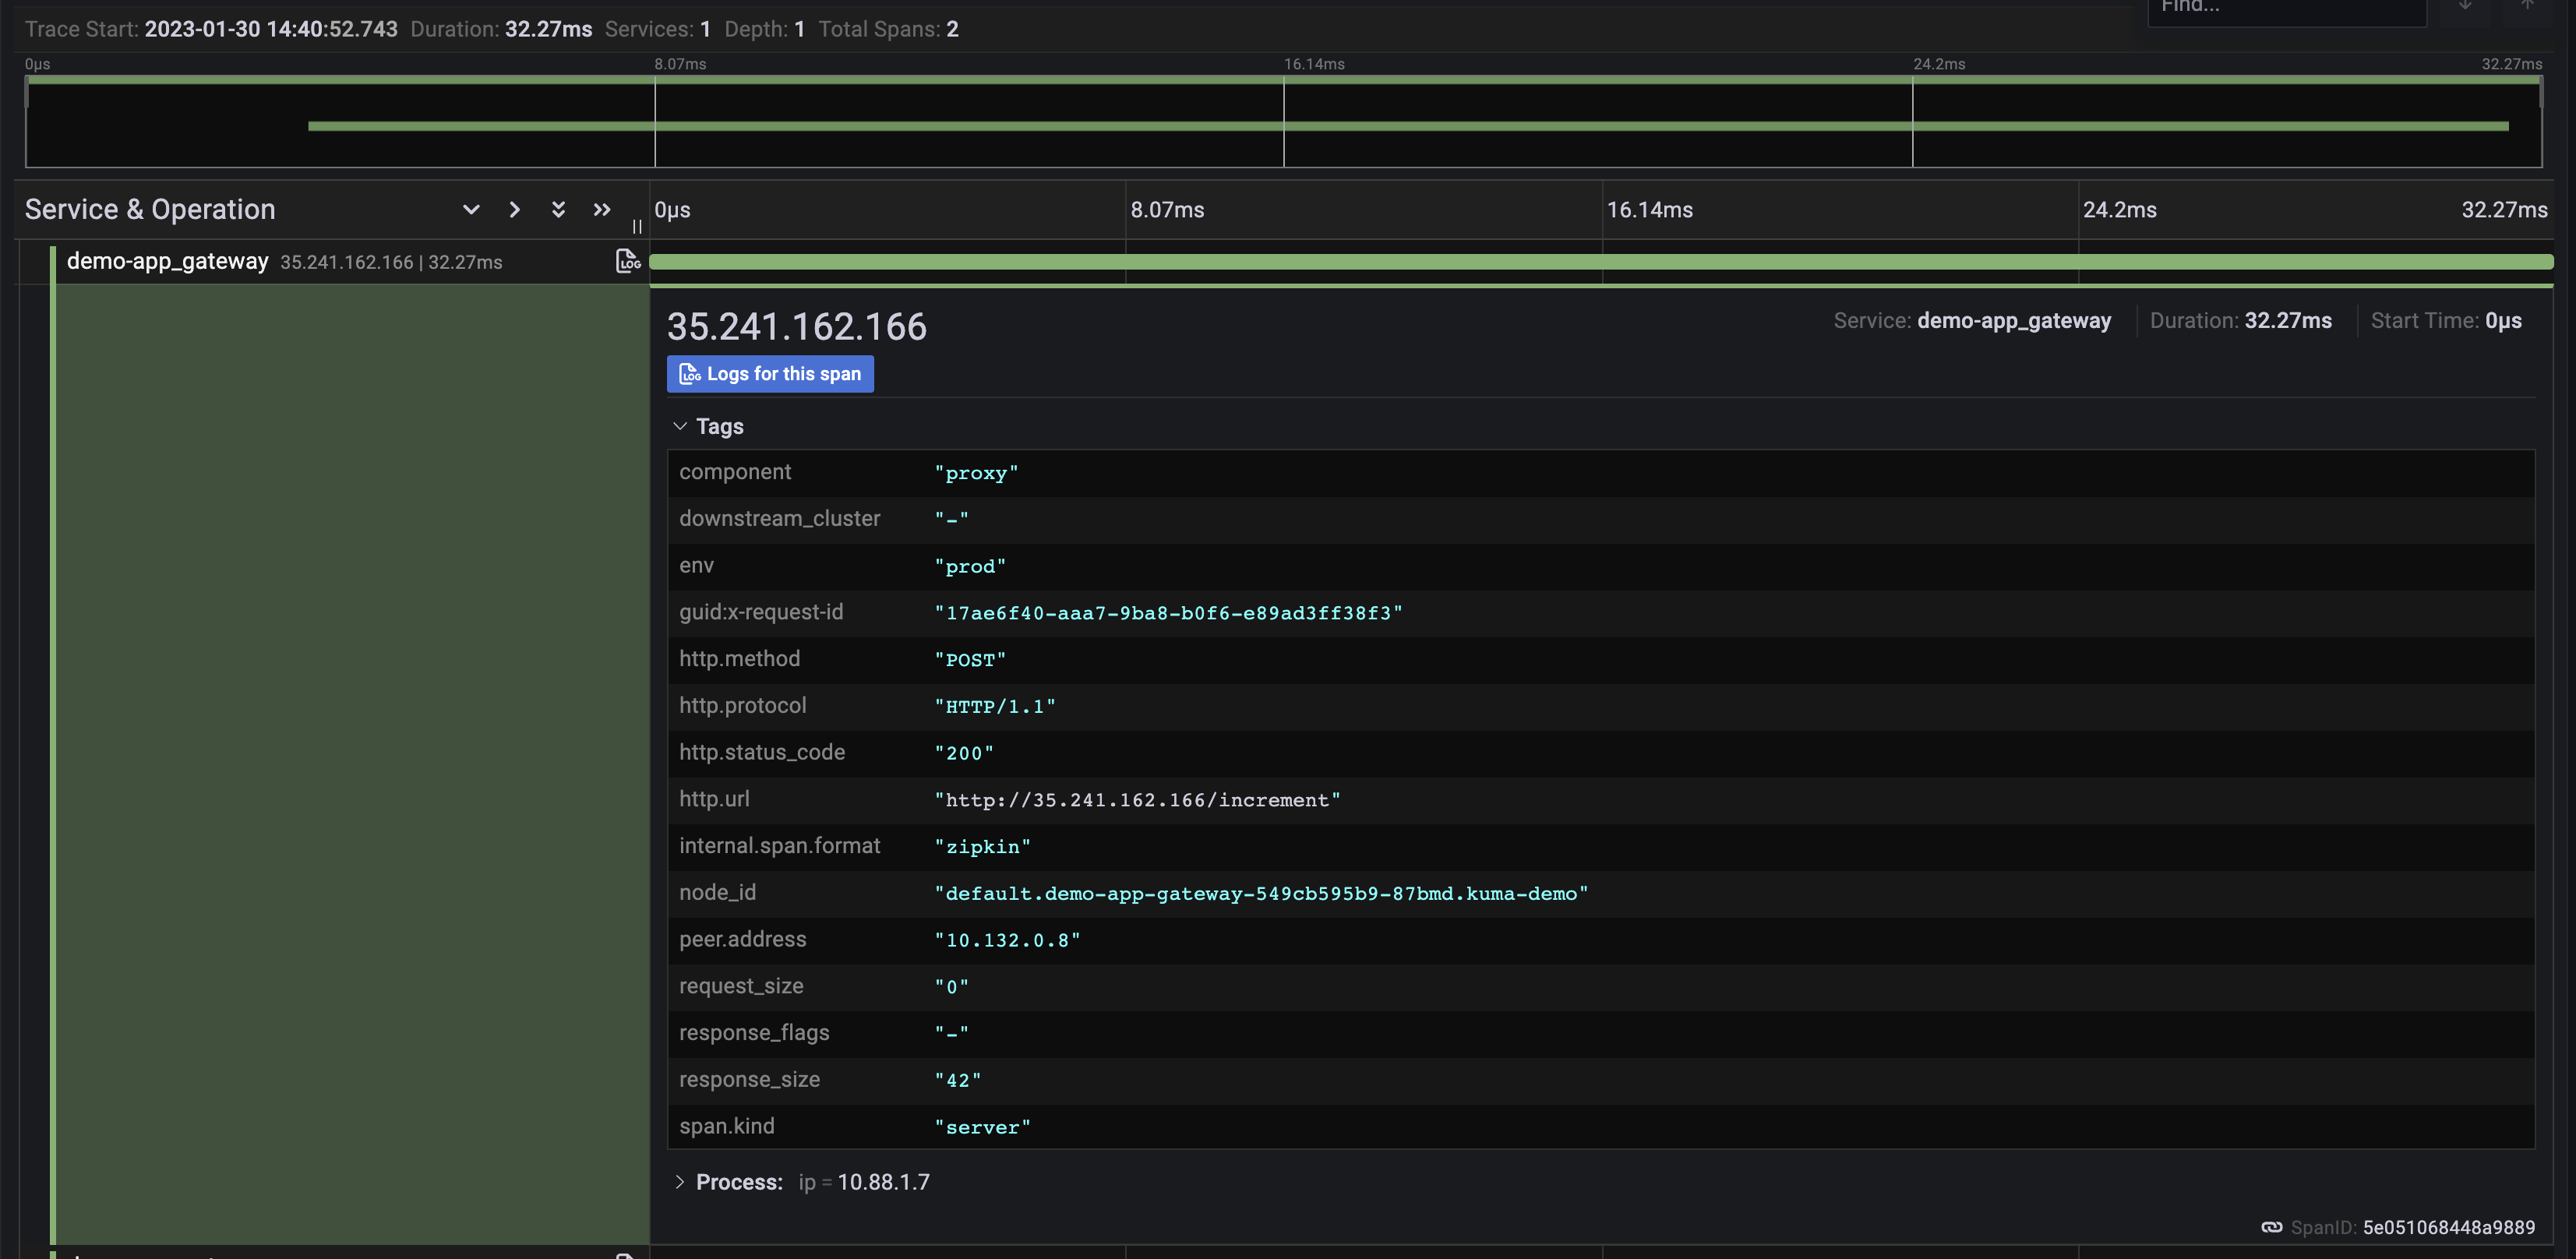This screenshot has height=1259, width=2576.
Task: Click the SpanID link icon at the bottom right
Action: pyautogui.click(x=2271, y=1226)
